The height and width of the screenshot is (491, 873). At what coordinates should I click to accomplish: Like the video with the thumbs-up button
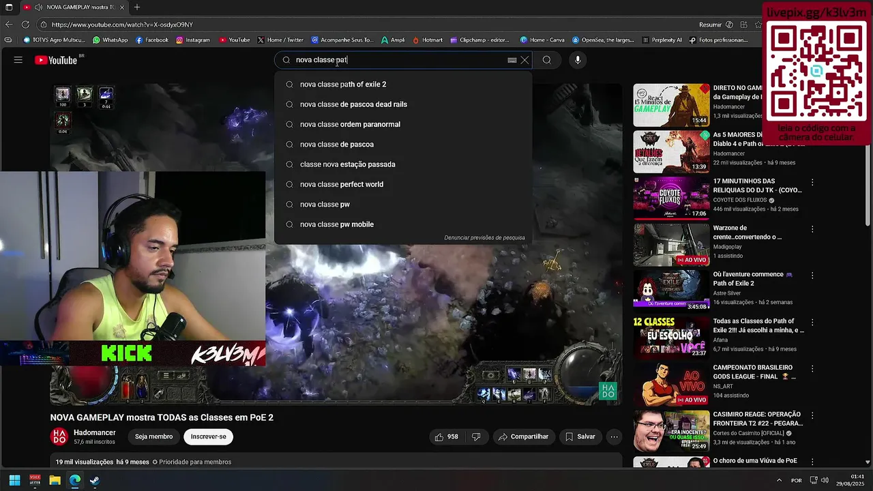click(447, 436)
